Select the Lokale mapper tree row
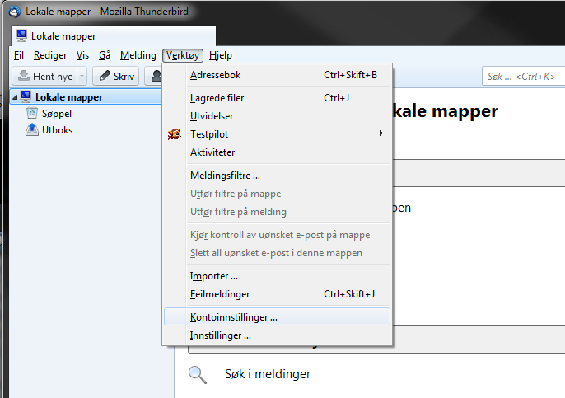Image resolution: width=565 pixels, height=398 pixels. click(x=86, y=97)
